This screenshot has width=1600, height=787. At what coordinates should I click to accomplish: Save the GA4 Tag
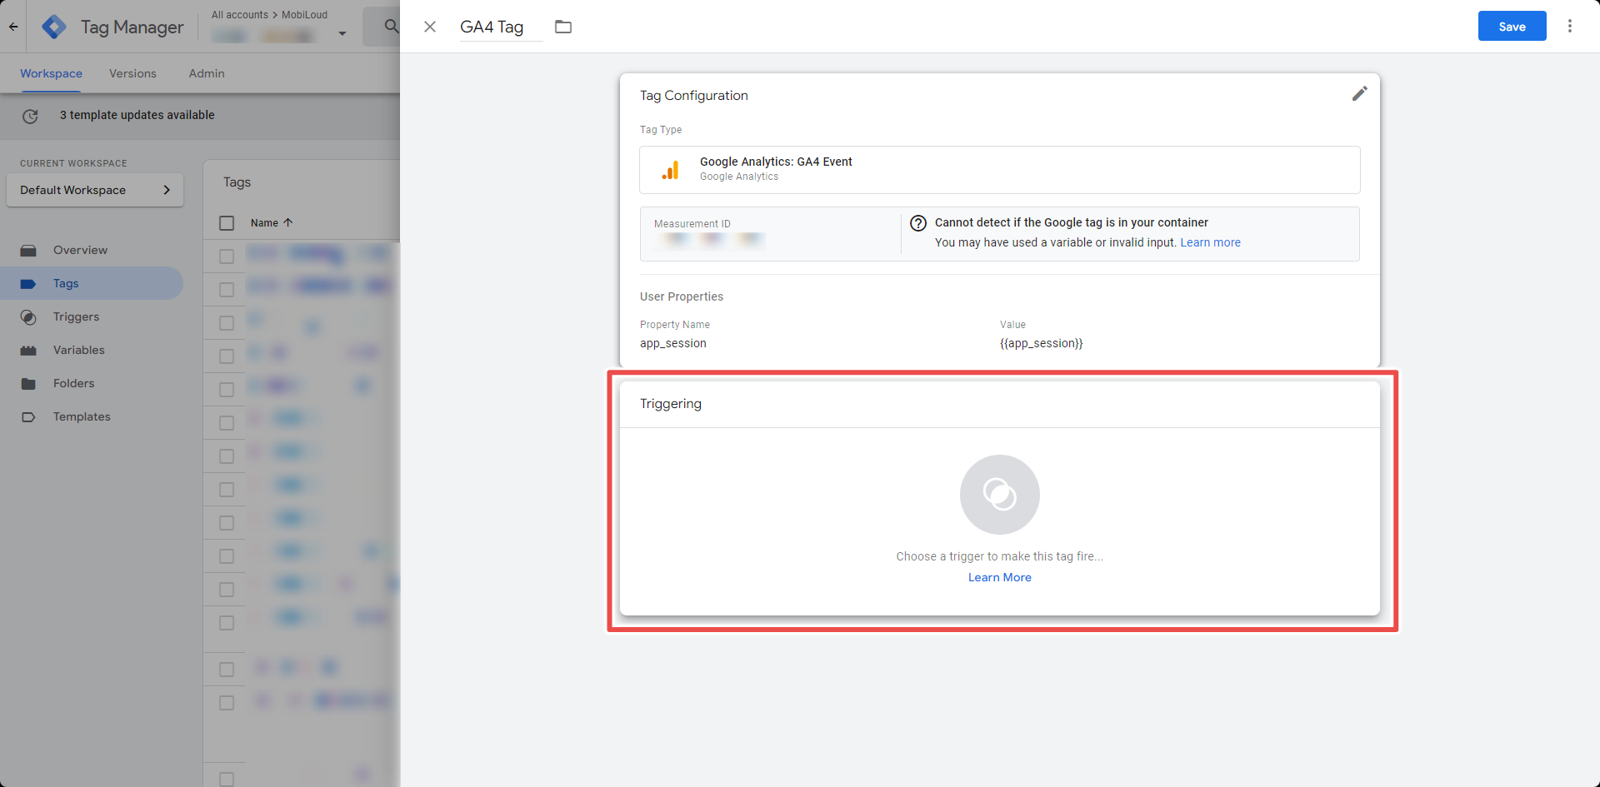(1512, 26)
